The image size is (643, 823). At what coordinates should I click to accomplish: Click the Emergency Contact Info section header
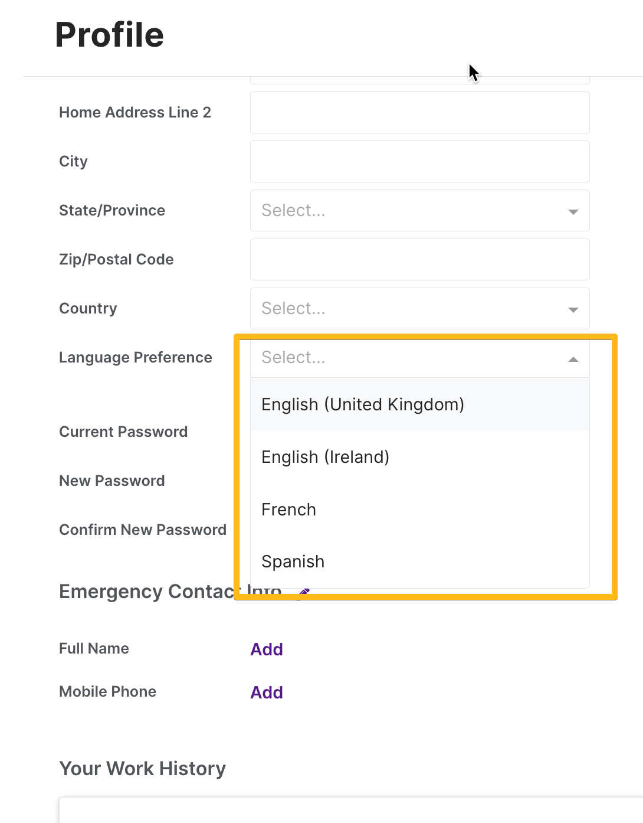[x=170, y=591]
